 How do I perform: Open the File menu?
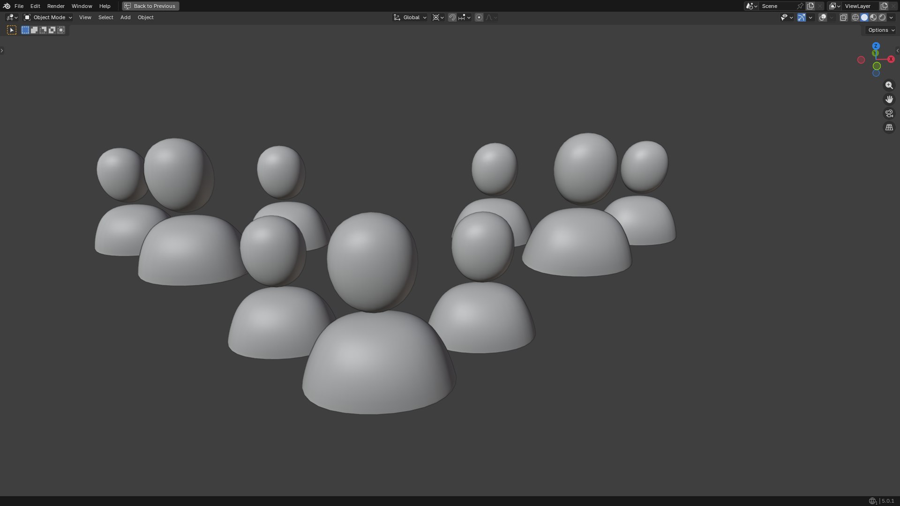tap(19, 6)
